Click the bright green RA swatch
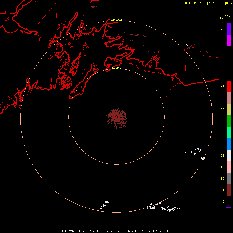 tap(229, 133)
